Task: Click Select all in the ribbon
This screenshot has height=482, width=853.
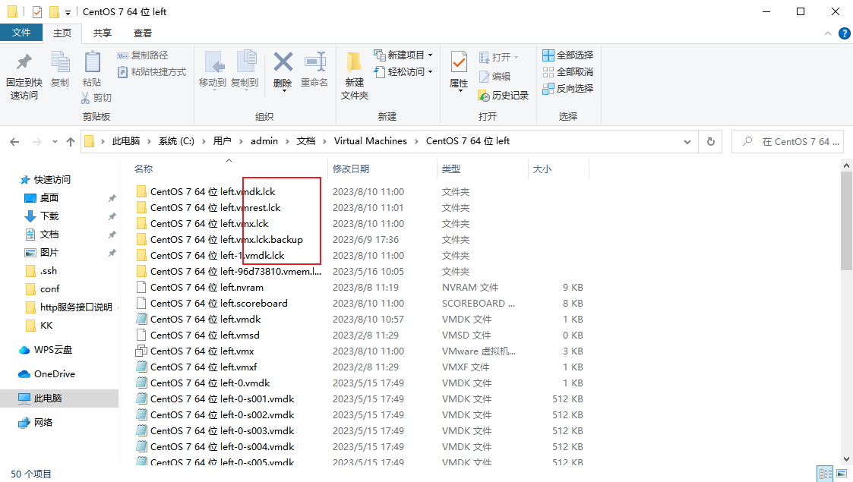Action: click(x=568, y=55)
